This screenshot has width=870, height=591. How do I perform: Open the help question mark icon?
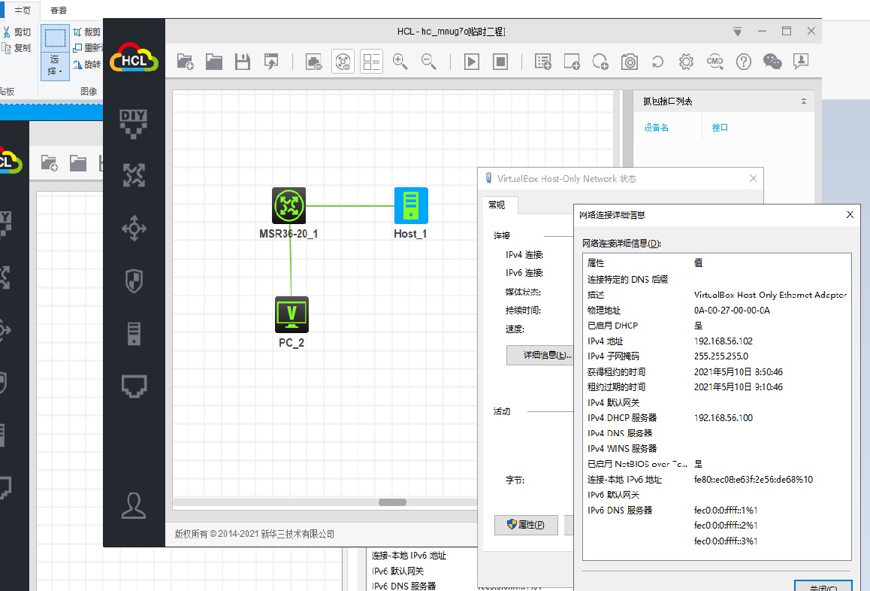tap(743, 62)
